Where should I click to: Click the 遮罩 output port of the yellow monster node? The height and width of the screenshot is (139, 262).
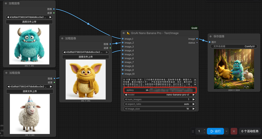click(x=110, y=48)
